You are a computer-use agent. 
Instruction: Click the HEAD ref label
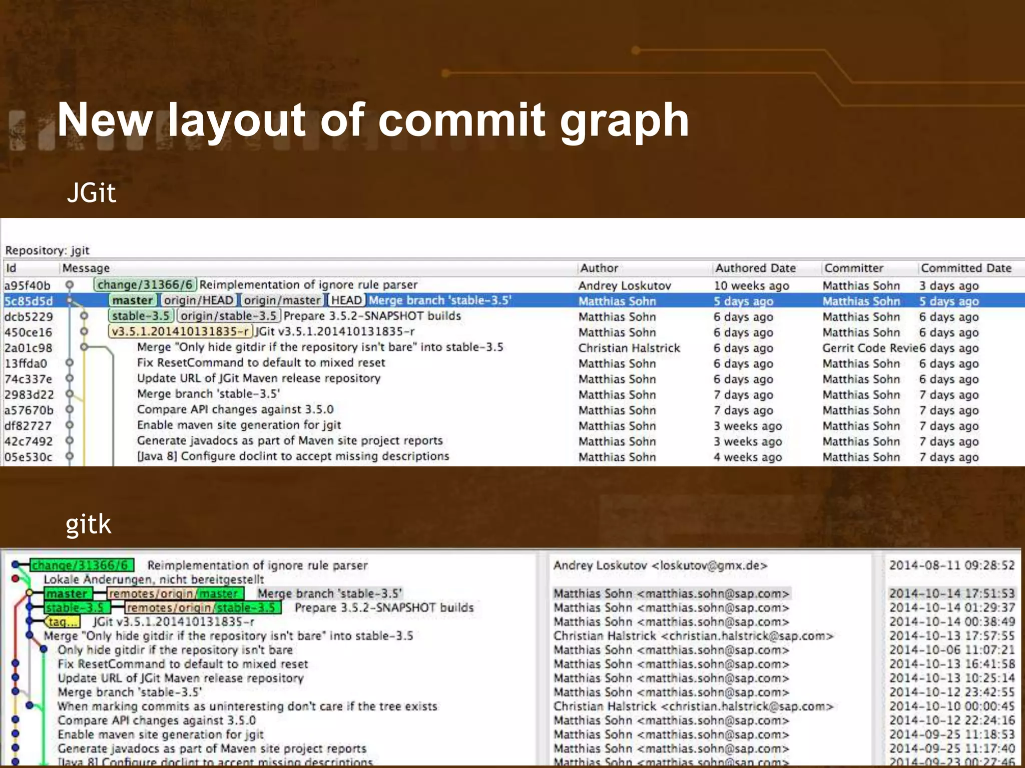(347, 300)
